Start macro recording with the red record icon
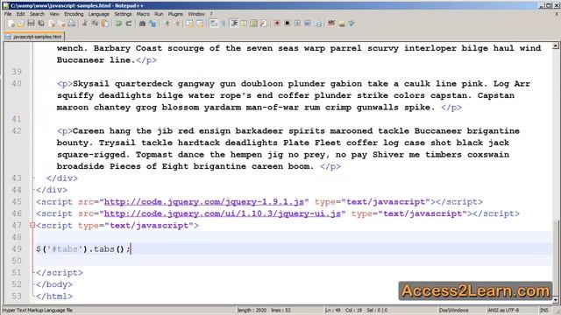 tap(277, 24)
